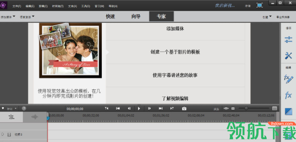The height and width of the screenshot is (142, 296).
Task: Step forward one frame
Action: (149, 108)
